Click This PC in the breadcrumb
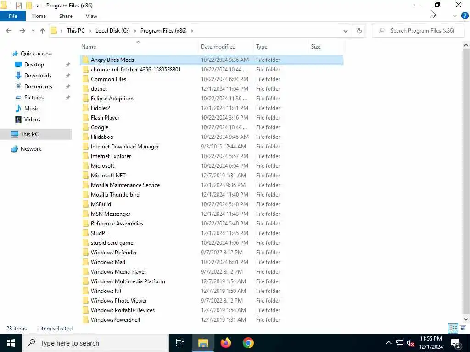 pos(76,31)
